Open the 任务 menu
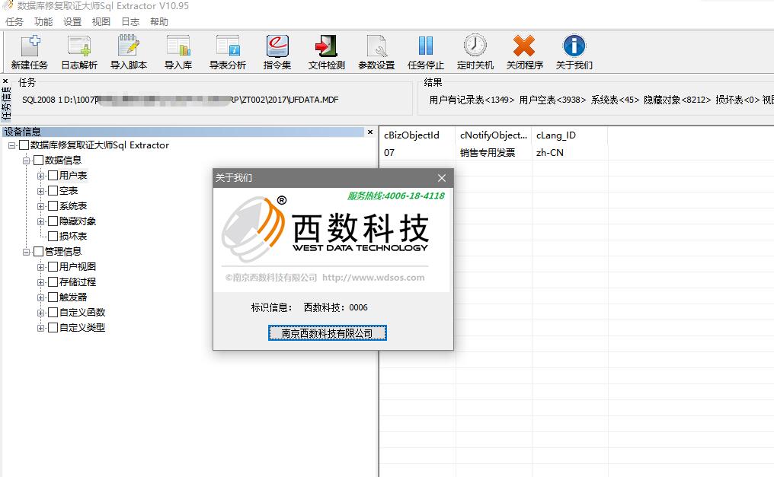The width and height of the screenshot is (774, 477). click(14, 21)
